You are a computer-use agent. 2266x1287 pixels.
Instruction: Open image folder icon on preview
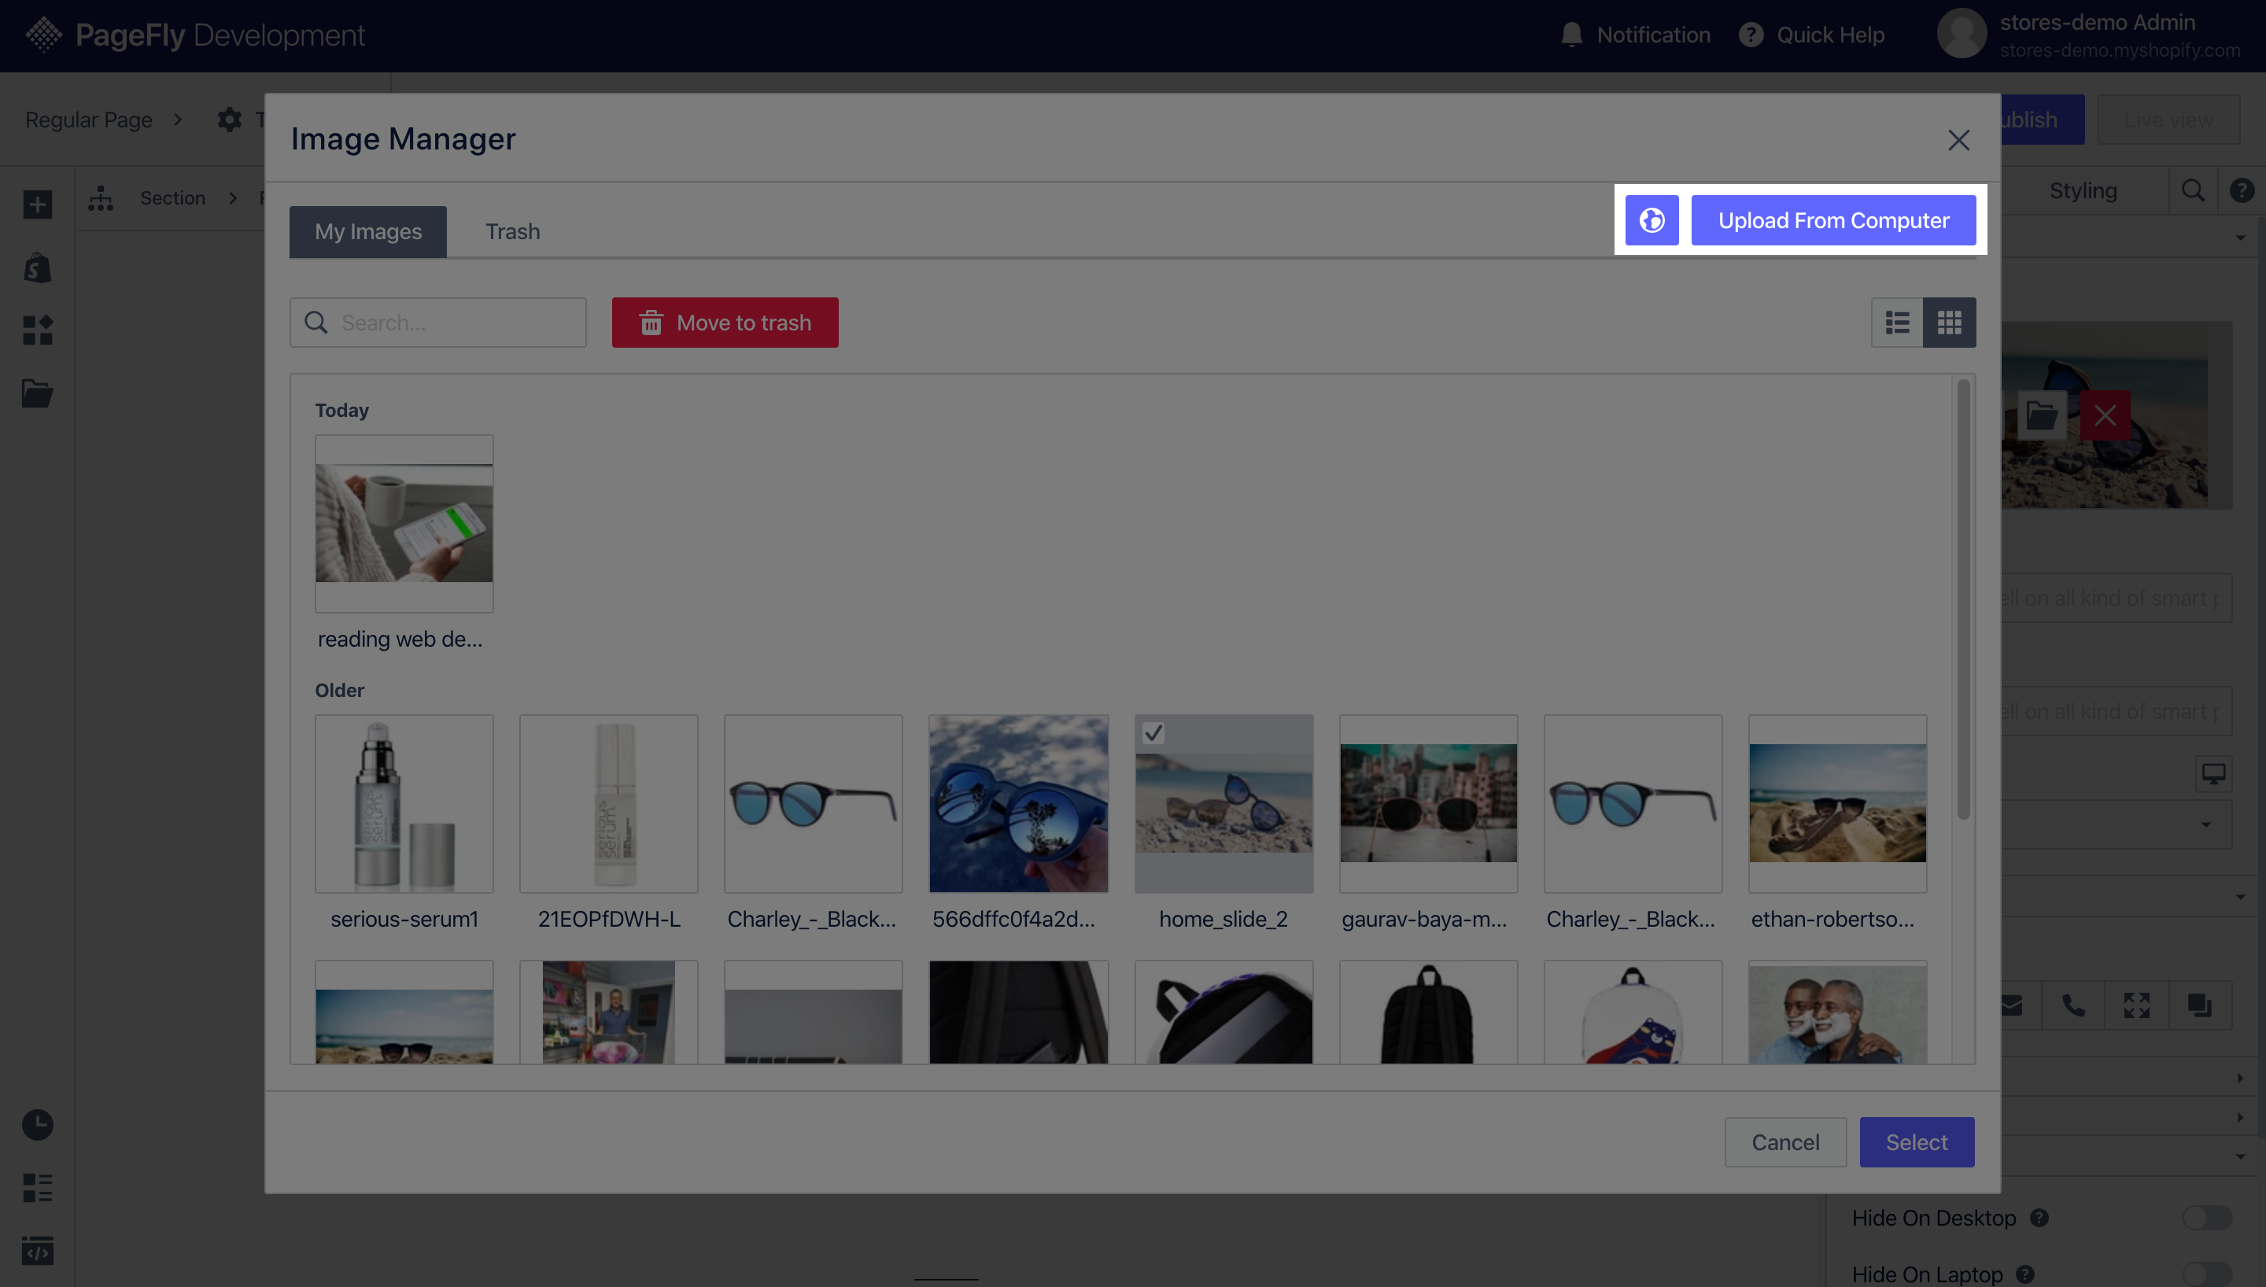pyautogui.click(x=2042, y=415)
